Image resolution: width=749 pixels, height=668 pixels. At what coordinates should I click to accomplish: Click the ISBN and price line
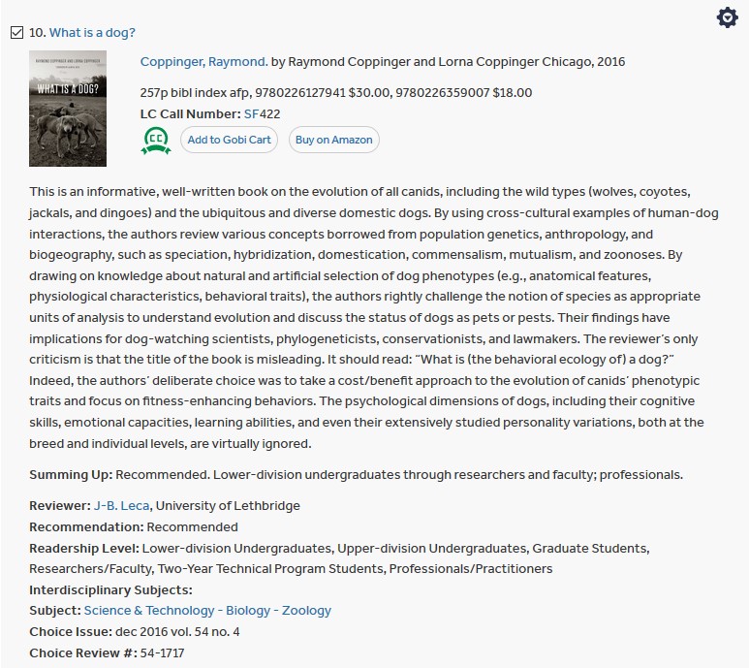[335, 93]
